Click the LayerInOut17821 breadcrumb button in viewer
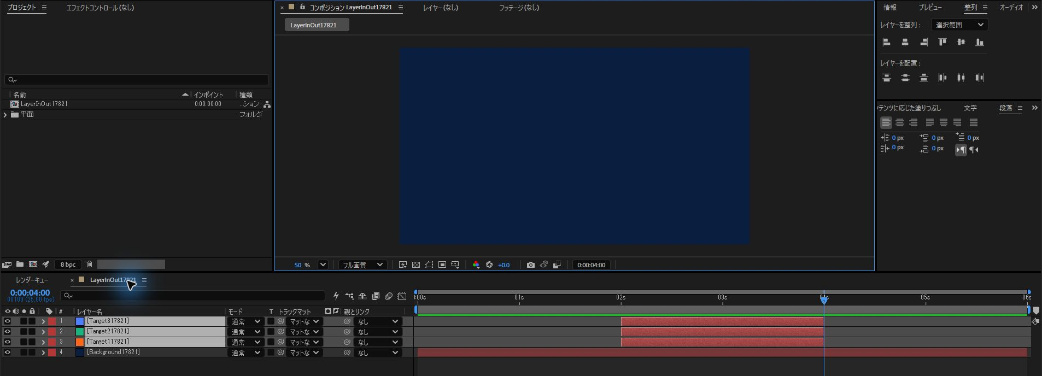 317,25
